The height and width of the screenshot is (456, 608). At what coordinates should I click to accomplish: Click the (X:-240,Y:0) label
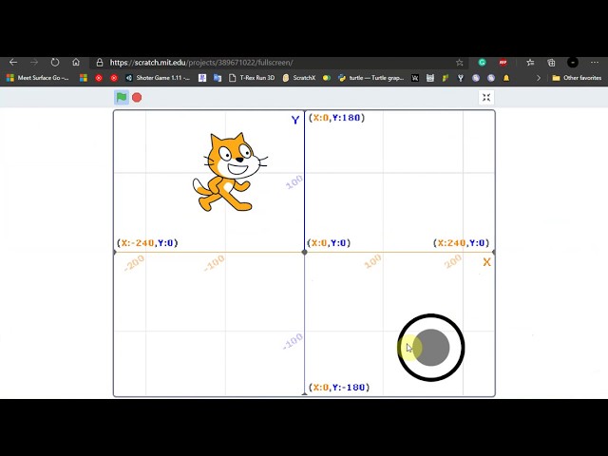coord(147,243)
